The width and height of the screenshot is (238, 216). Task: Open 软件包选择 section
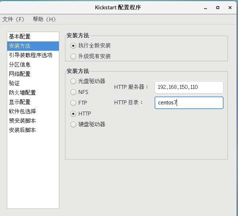(x=33, y=112)
